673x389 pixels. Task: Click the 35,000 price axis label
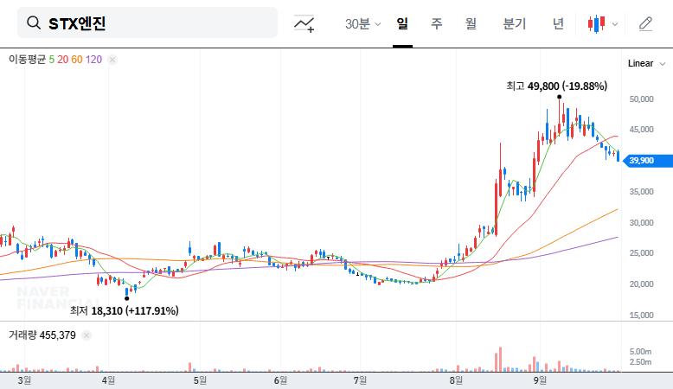tap(641, 192)
